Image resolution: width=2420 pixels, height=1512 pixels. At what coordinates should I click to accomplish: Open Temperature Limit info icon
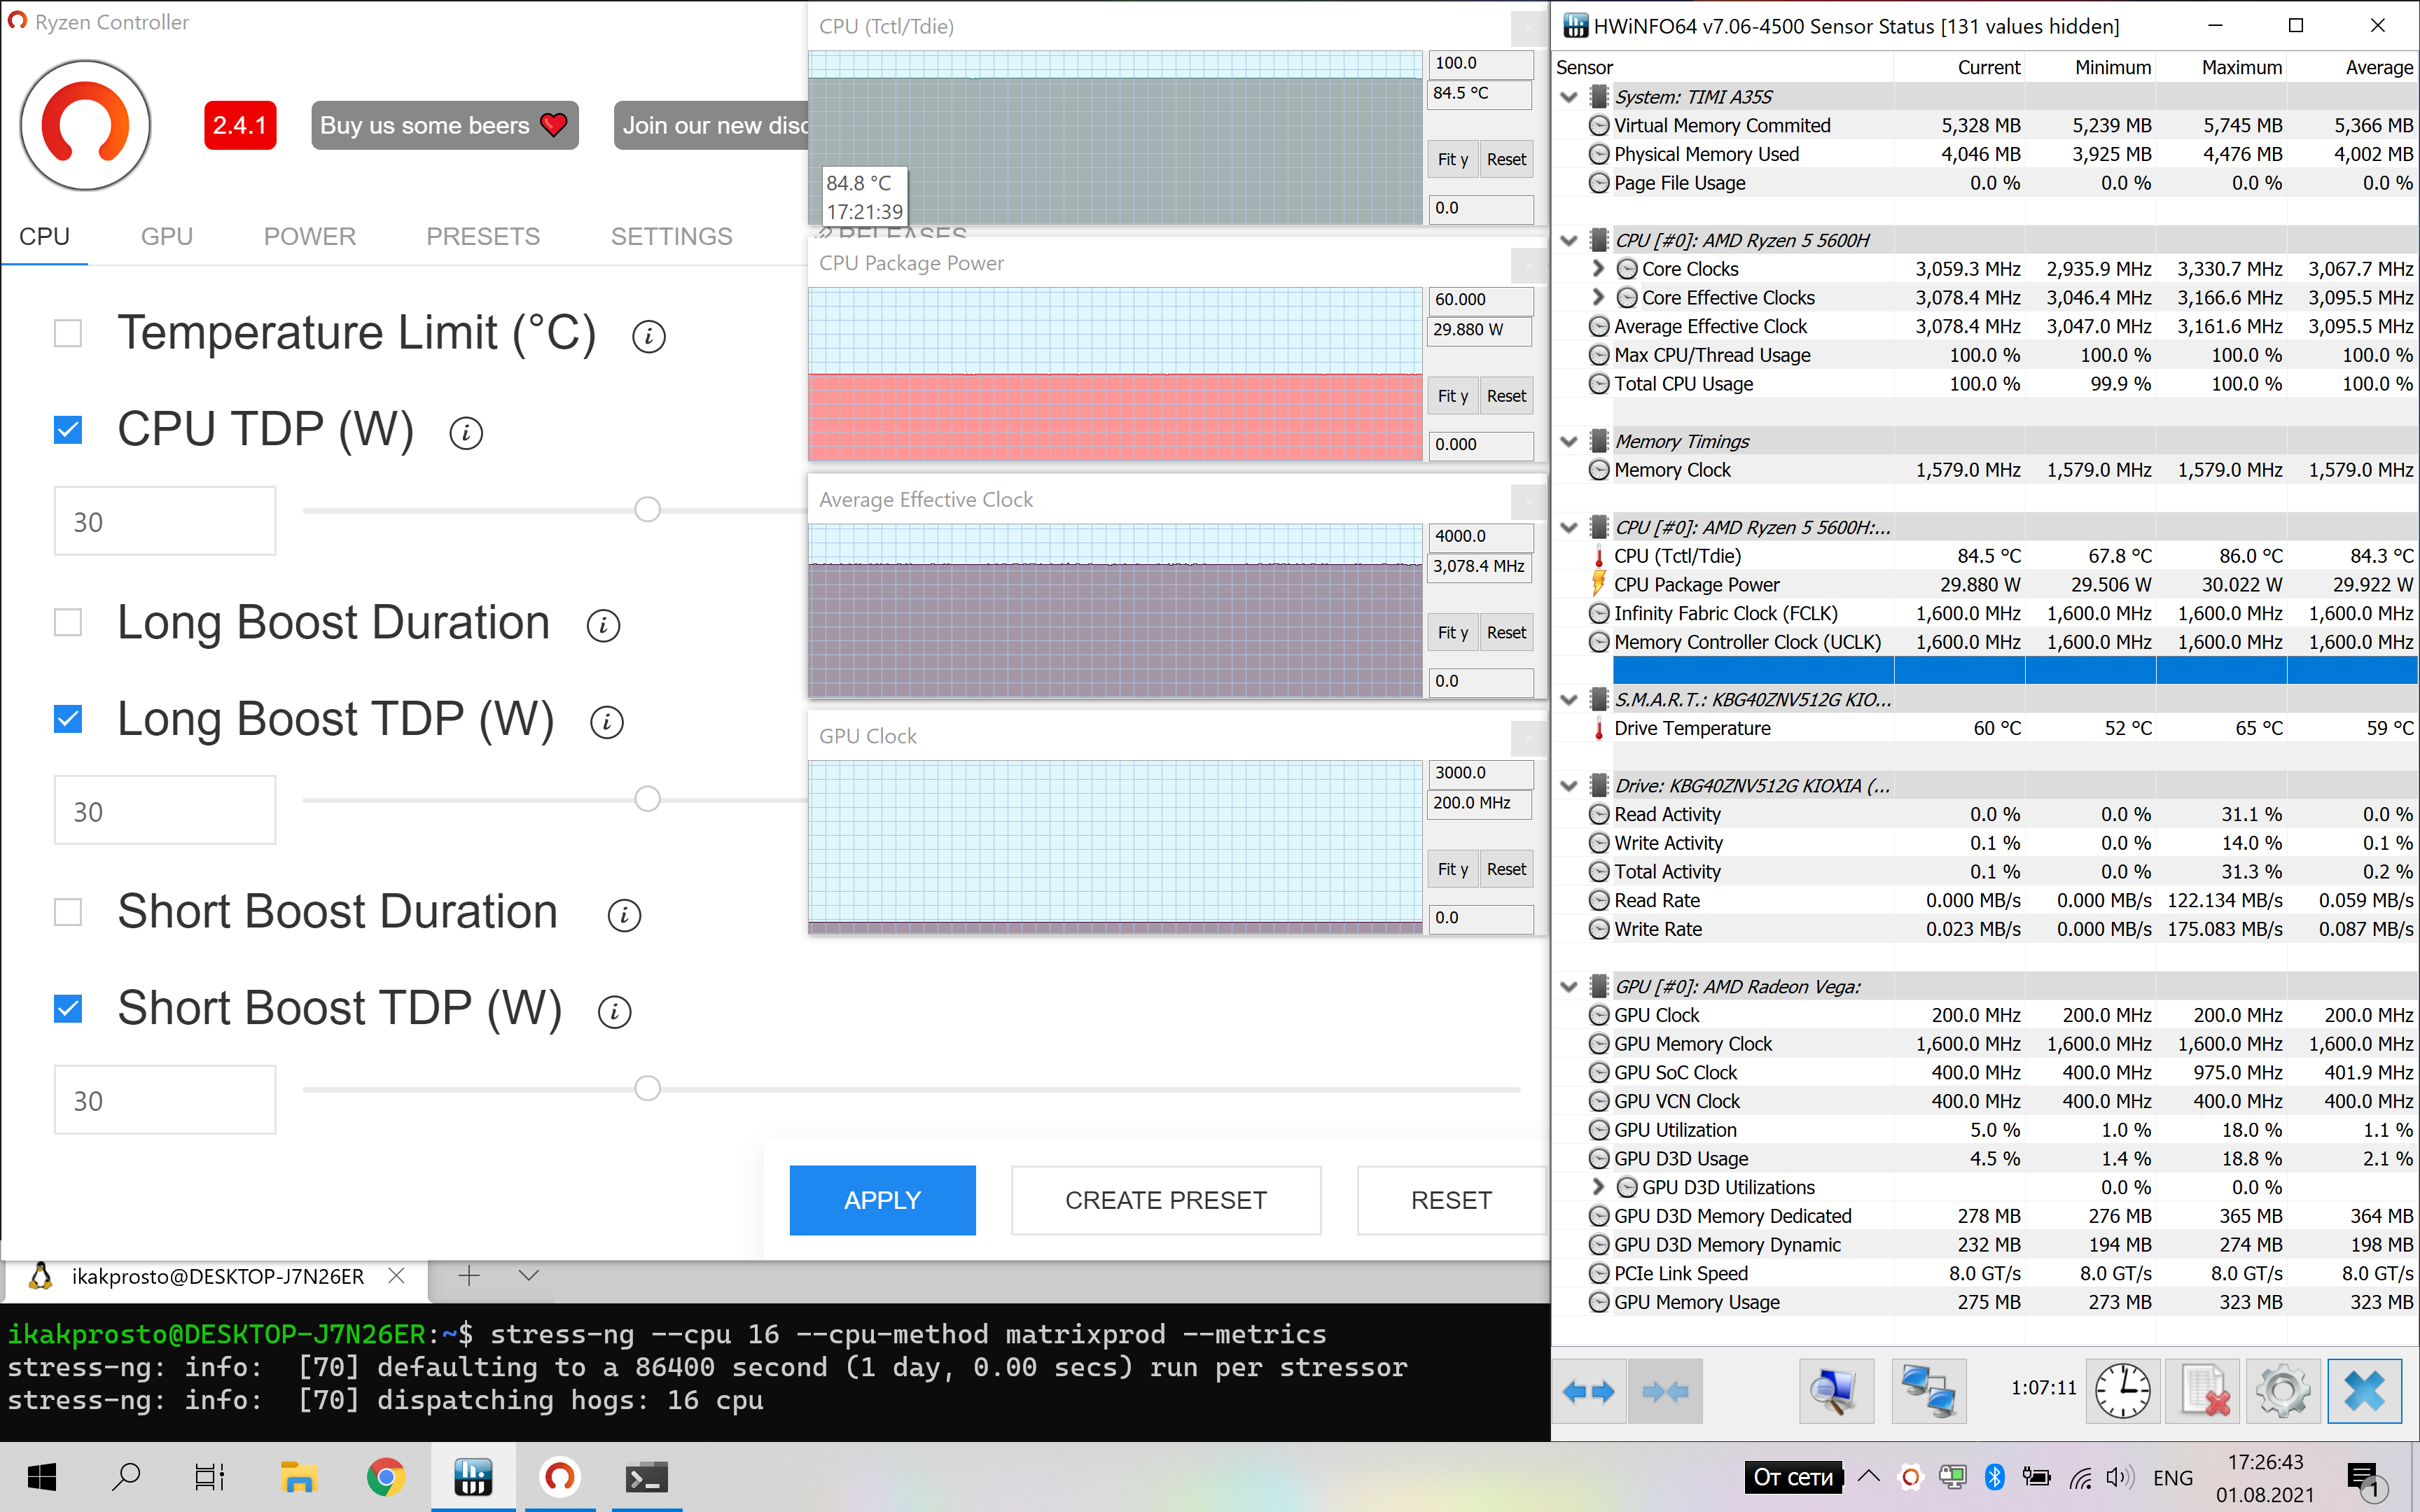[649, 337]
